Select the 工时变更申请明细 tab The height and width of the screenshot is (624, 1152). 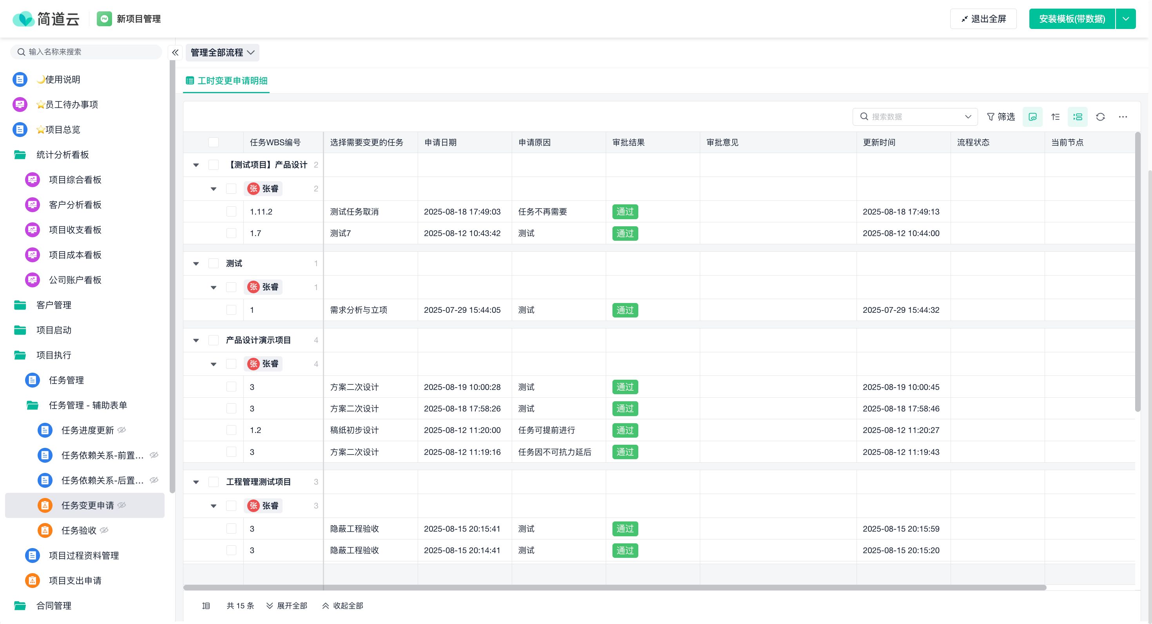coord(226,81)
